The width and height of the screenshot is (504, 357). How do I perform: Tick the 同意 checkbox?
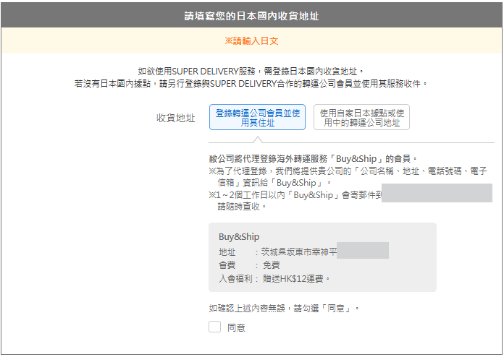click(214, 327)
